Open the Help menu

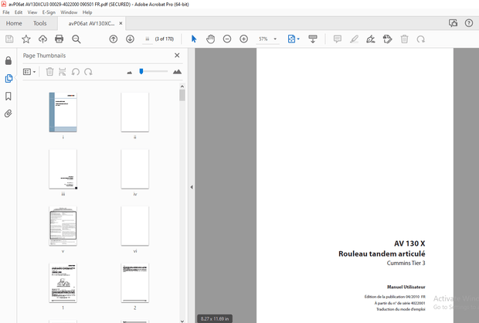point(87,12)
